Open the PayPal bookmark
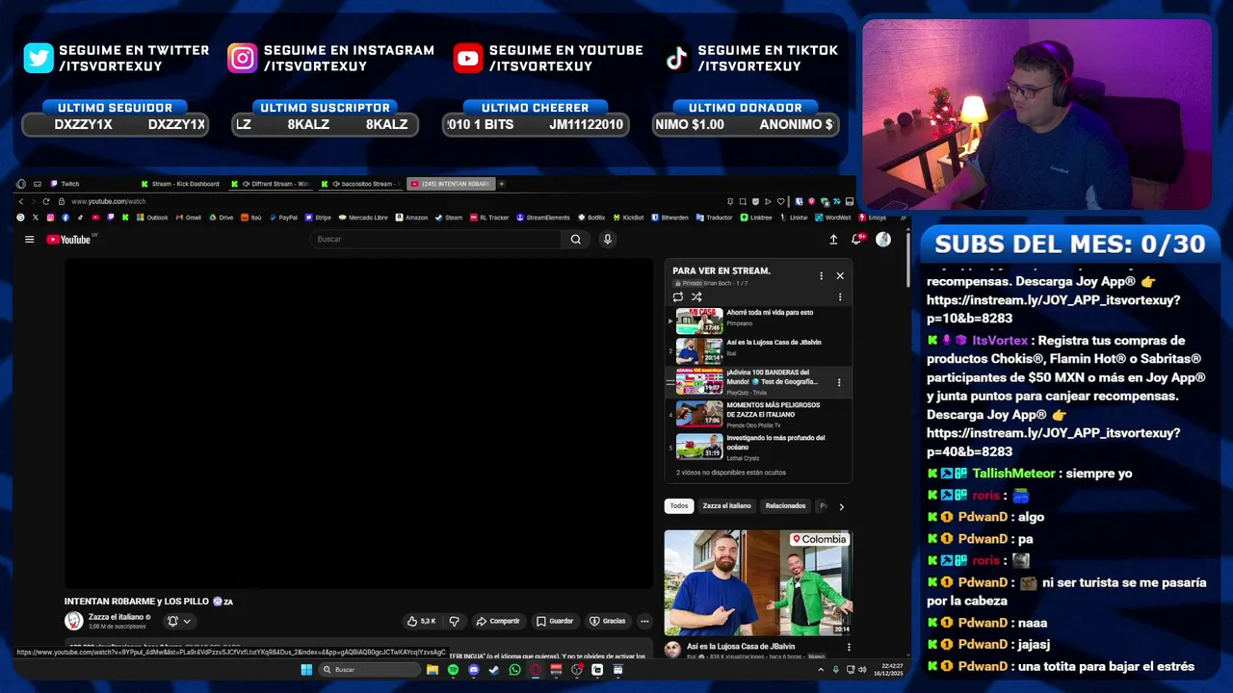 click(282, 218)
